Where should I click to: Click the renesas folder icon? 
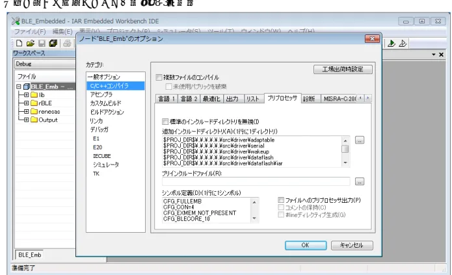click(34, 112)
